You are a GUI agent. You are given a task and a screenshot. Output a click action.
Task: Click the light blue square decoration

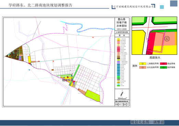tap(162, 7)
